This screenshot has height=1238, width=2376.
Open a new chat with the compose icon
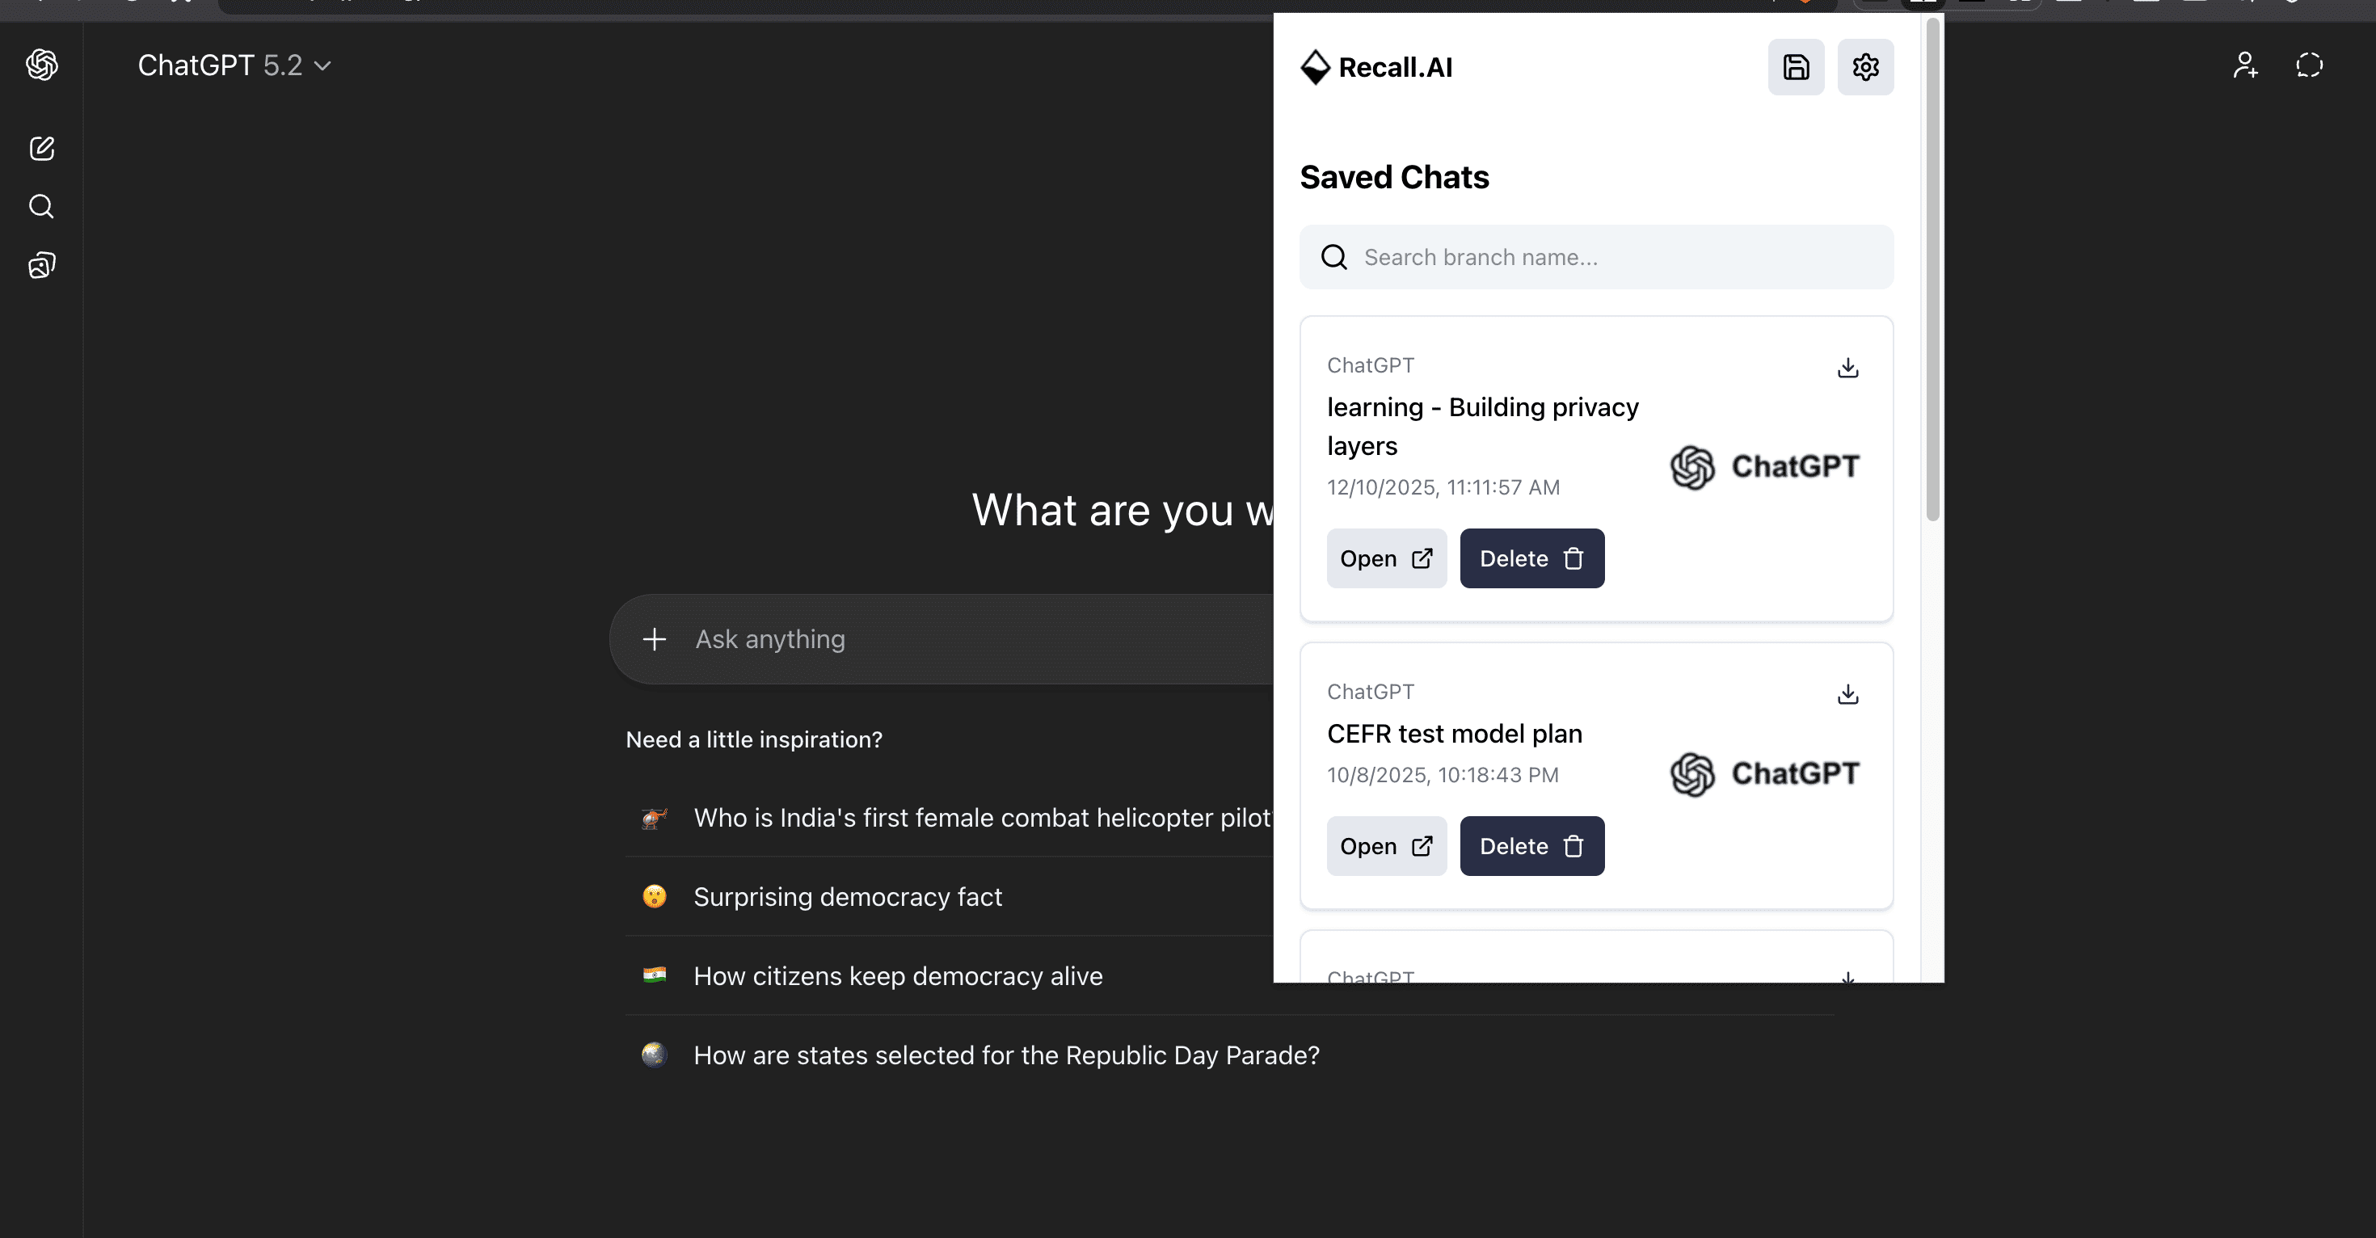click(x=40, y=148)
